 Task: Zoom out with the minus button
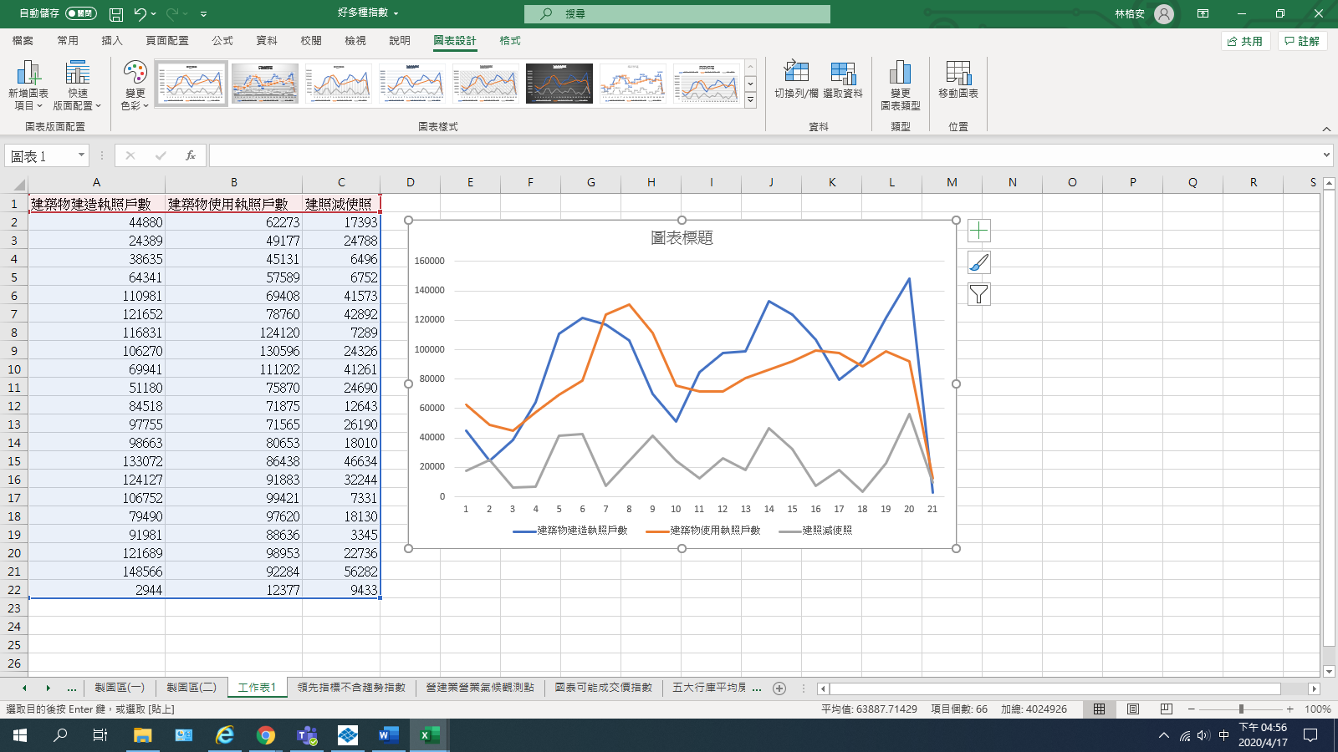click(x=1192, y=709)
